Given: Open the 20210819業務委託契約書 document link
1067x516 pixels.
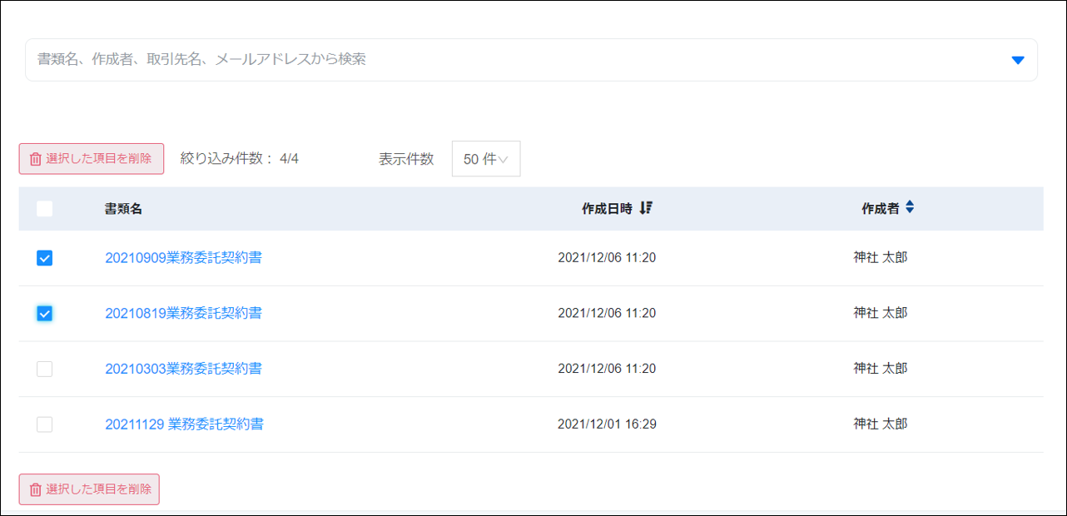Looking at the screenshot, I should [183, 313].
